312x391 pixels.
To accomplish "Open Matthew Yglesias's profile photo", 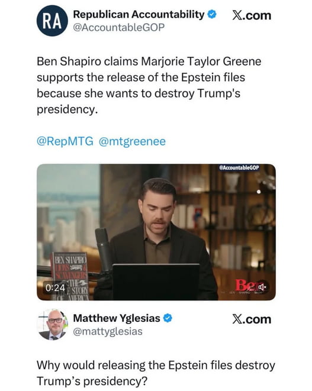I will coord(52,324).
